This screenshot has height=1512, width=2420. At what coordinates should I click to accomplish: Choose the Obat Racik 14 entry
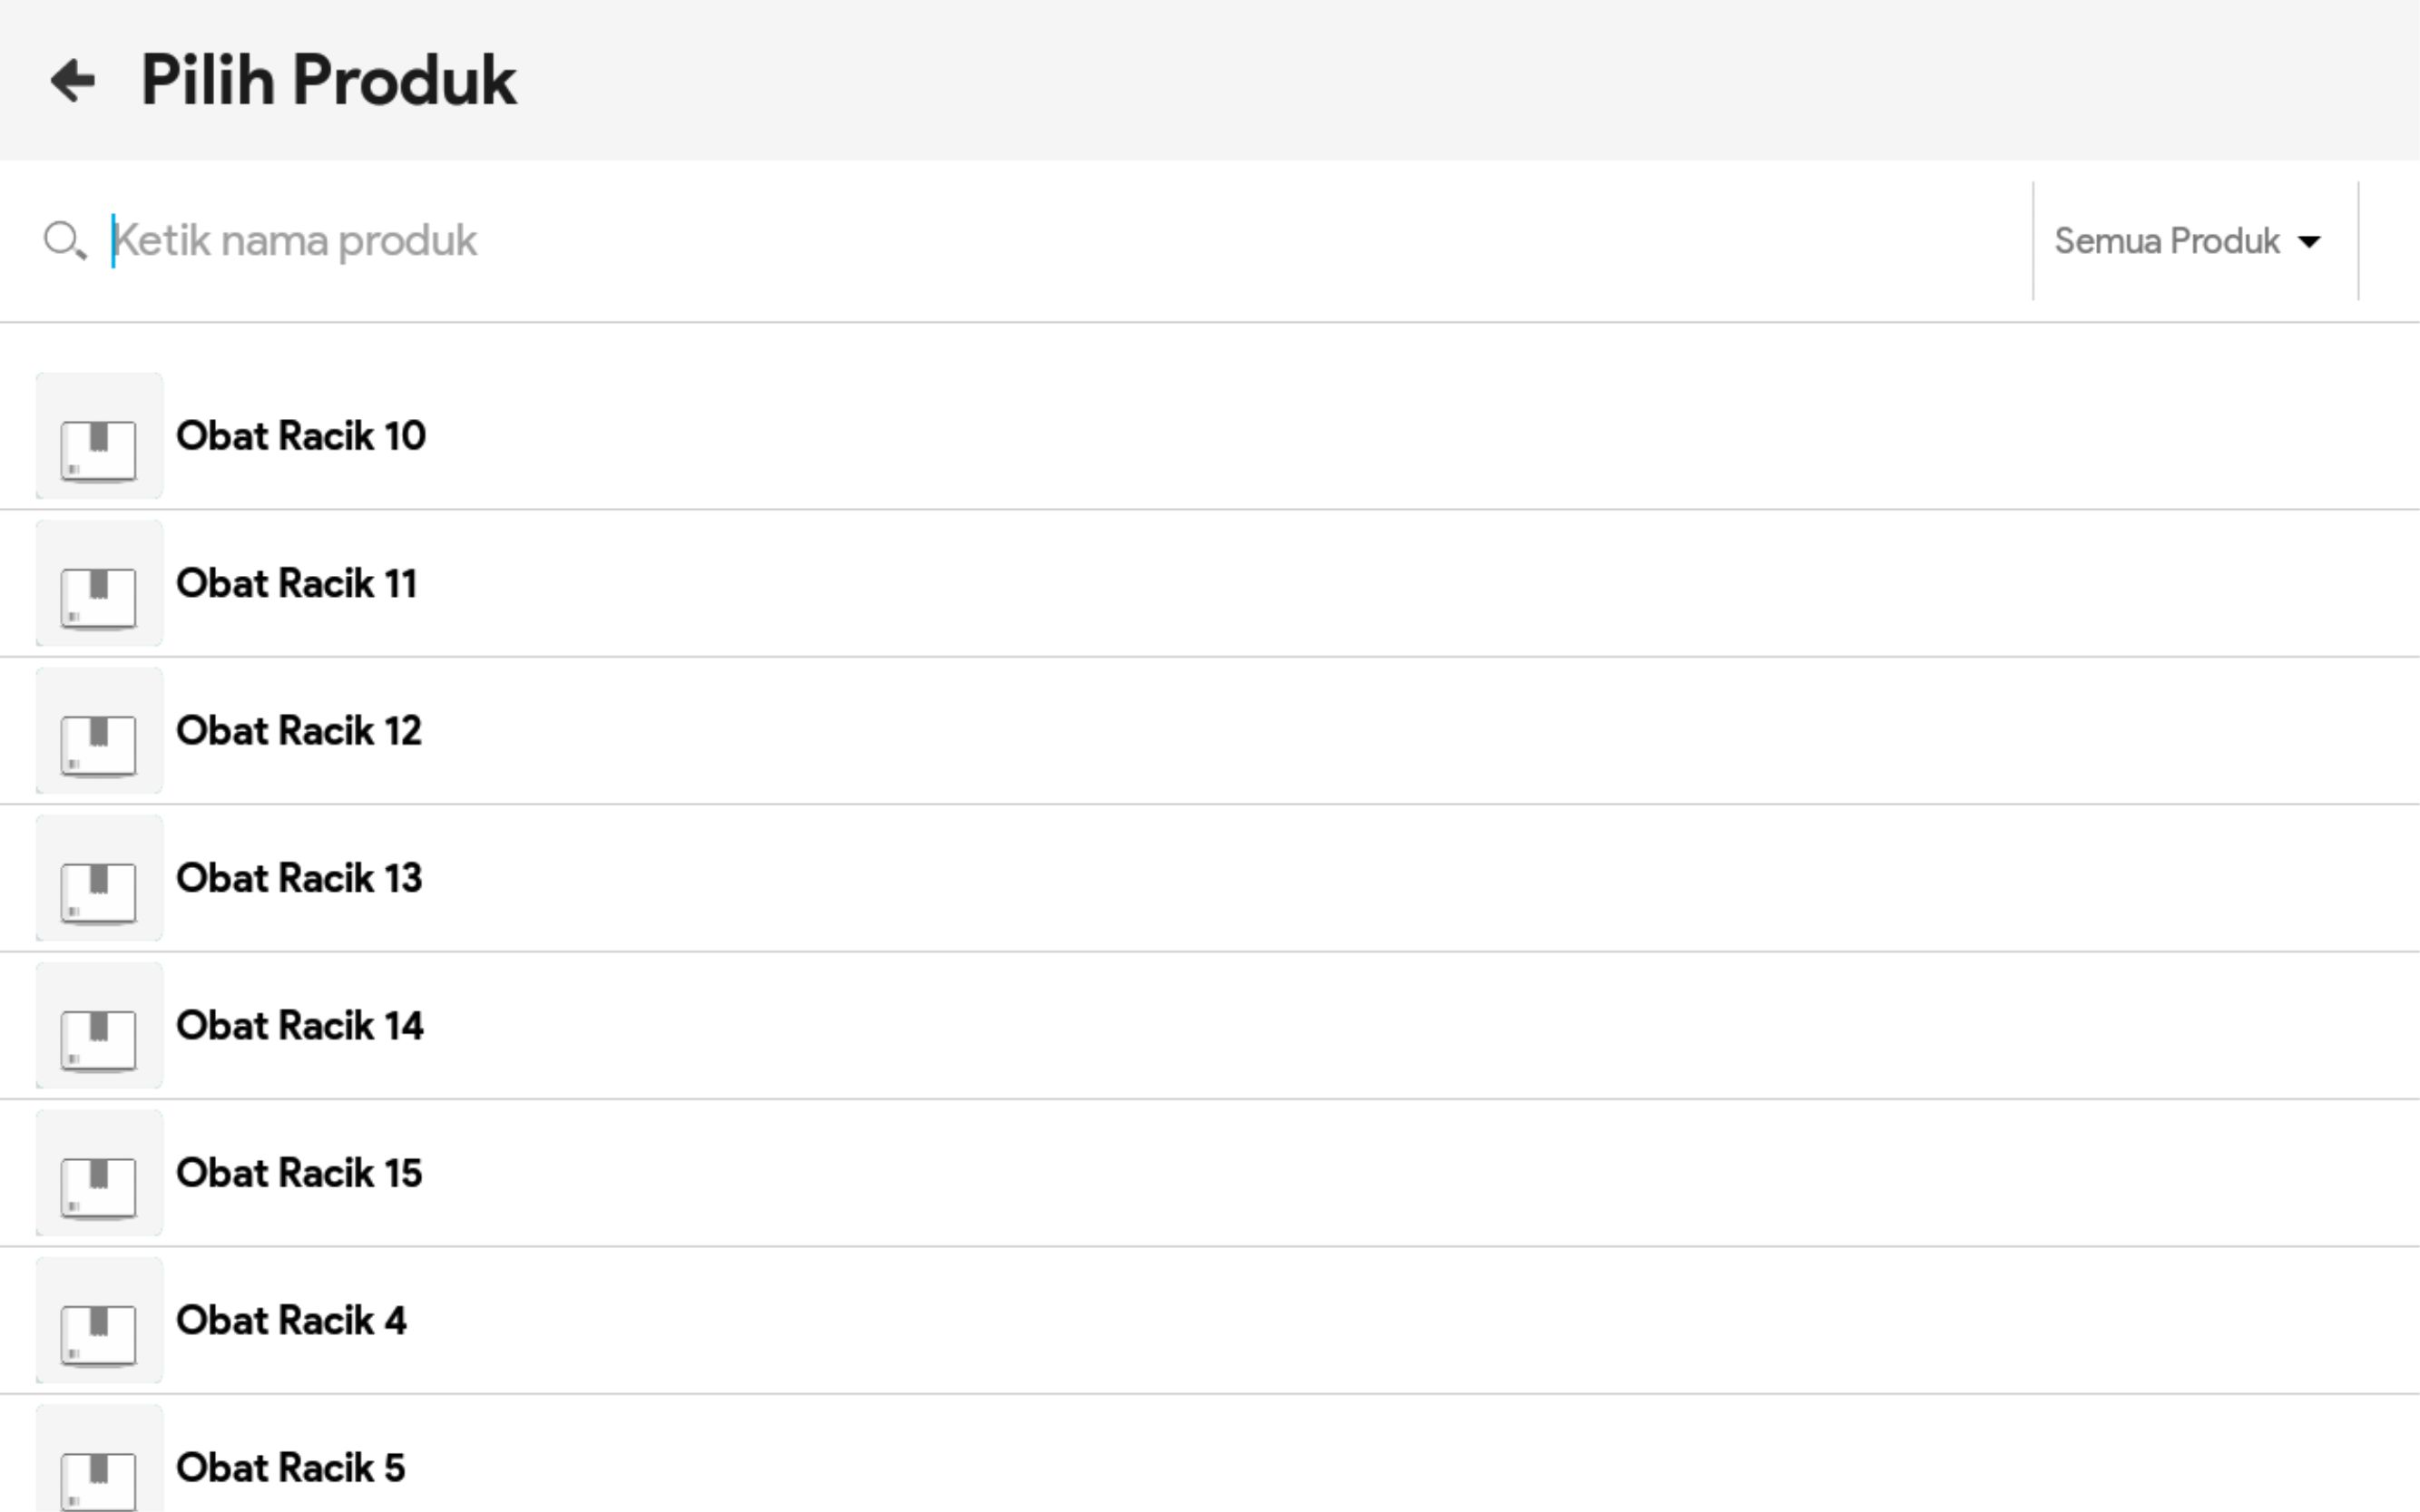pos(300,1026)
